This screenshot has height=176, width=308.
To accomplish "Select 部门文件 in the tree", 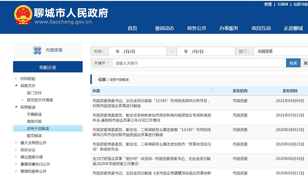I will [34, 93].
